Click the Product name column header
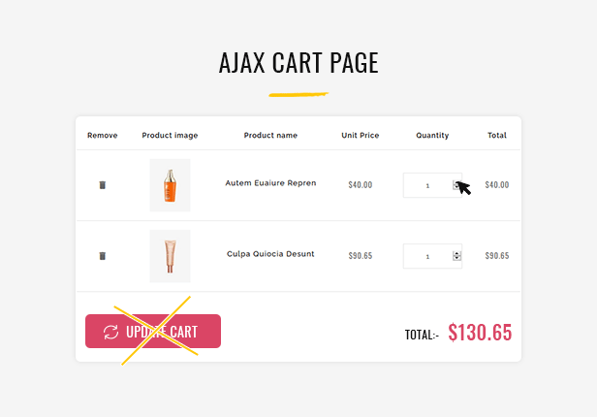Screen dimensions: 597x417 coord(270,135)
